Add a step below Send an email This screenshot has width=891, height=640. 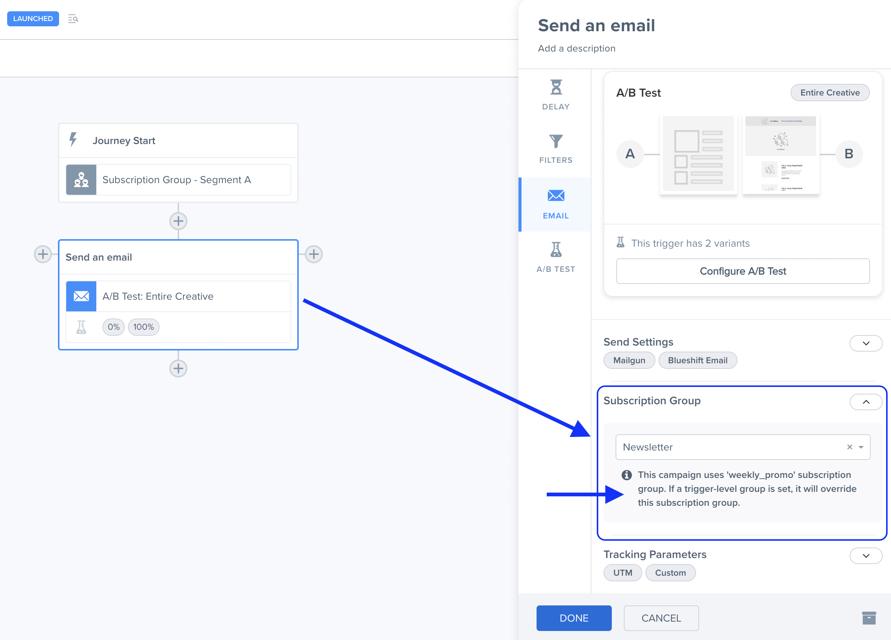(178, 368)
